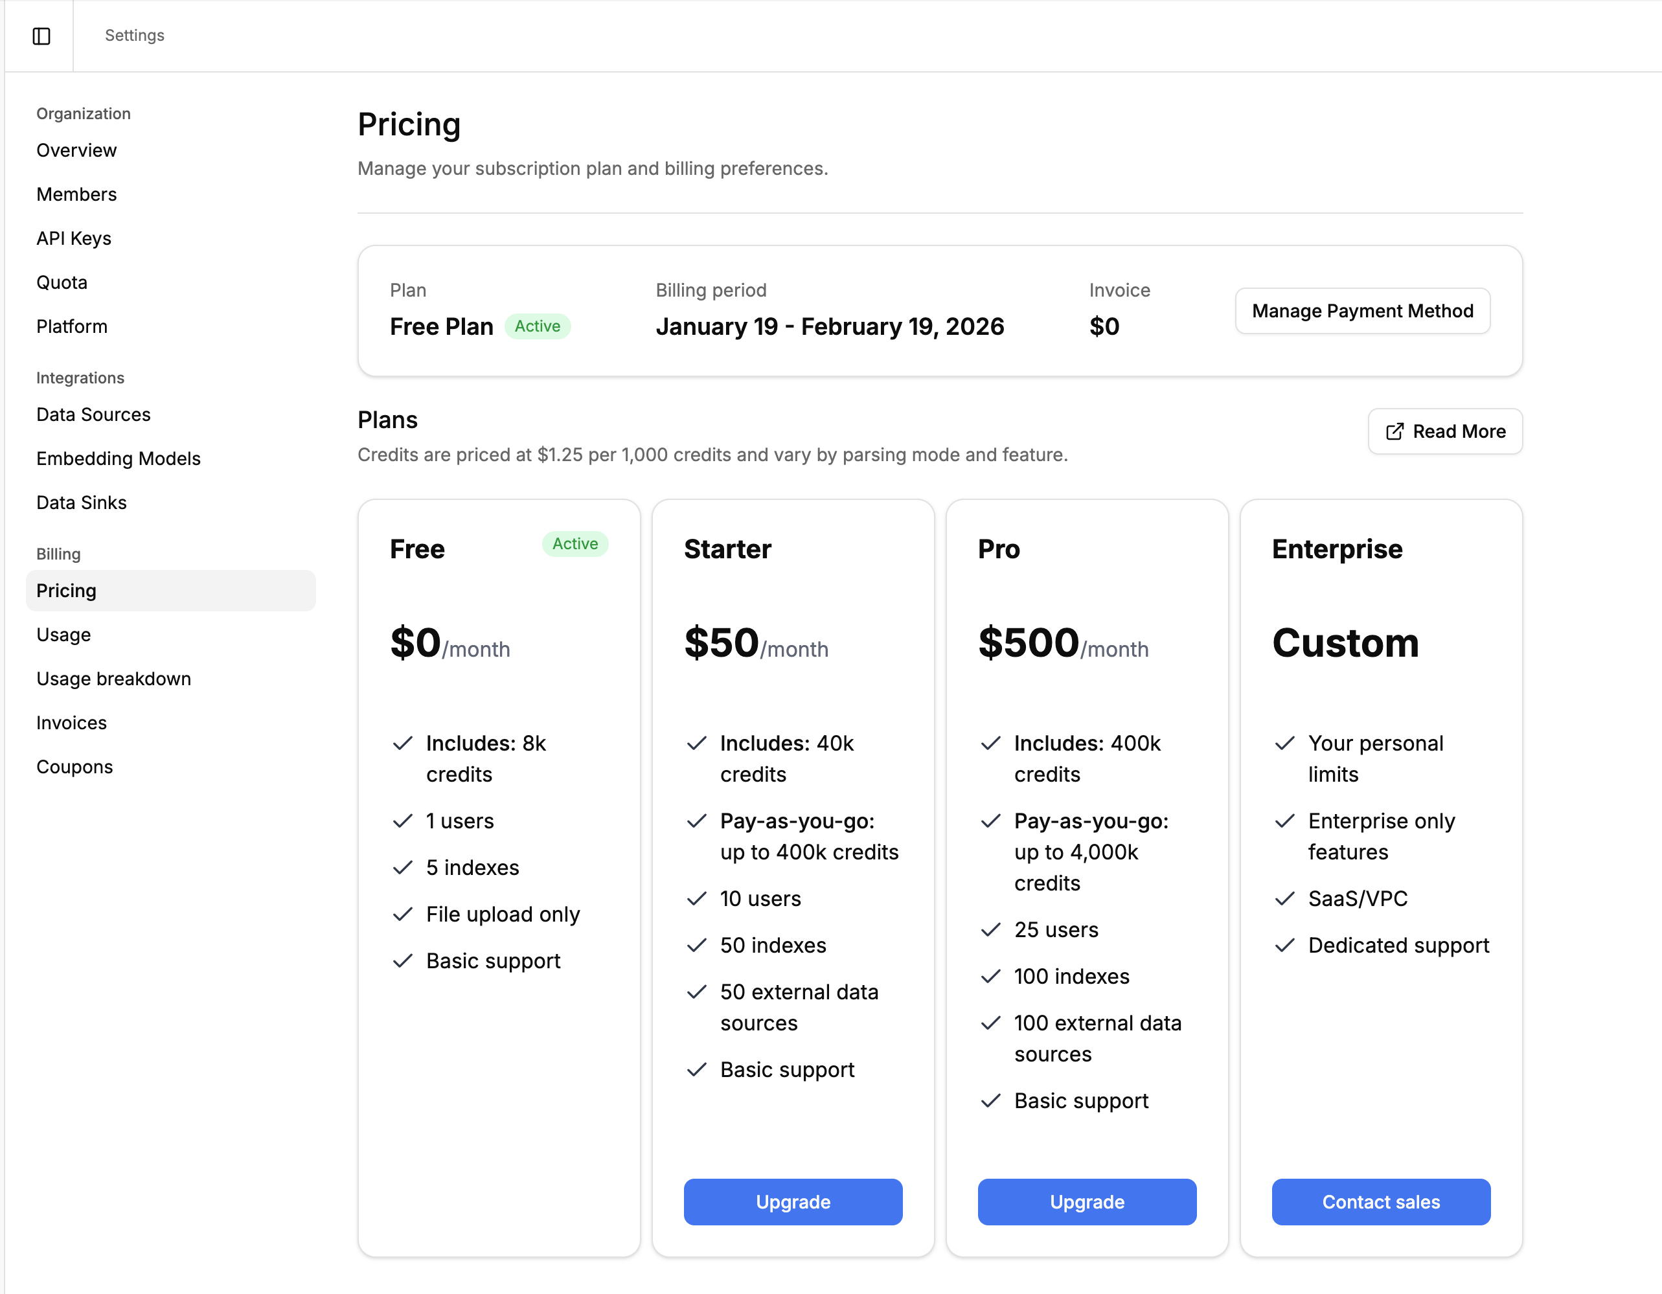Image resolution: width=1662 pixels, height=1294 pixels.
Task: Upgrade to the Pro plan
Action: click(1086, 1201)
